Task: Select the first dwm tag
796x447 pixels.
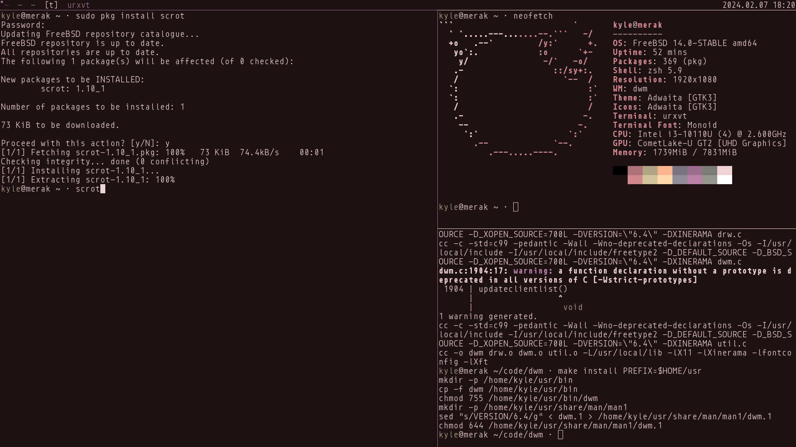Action: coord(6,5)
